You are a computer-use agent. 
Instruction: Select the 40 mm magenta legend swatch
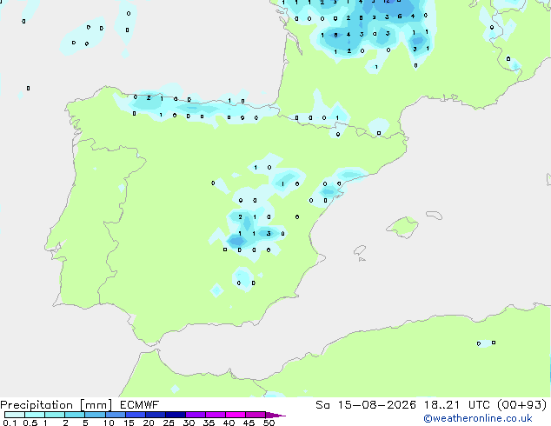236,415
